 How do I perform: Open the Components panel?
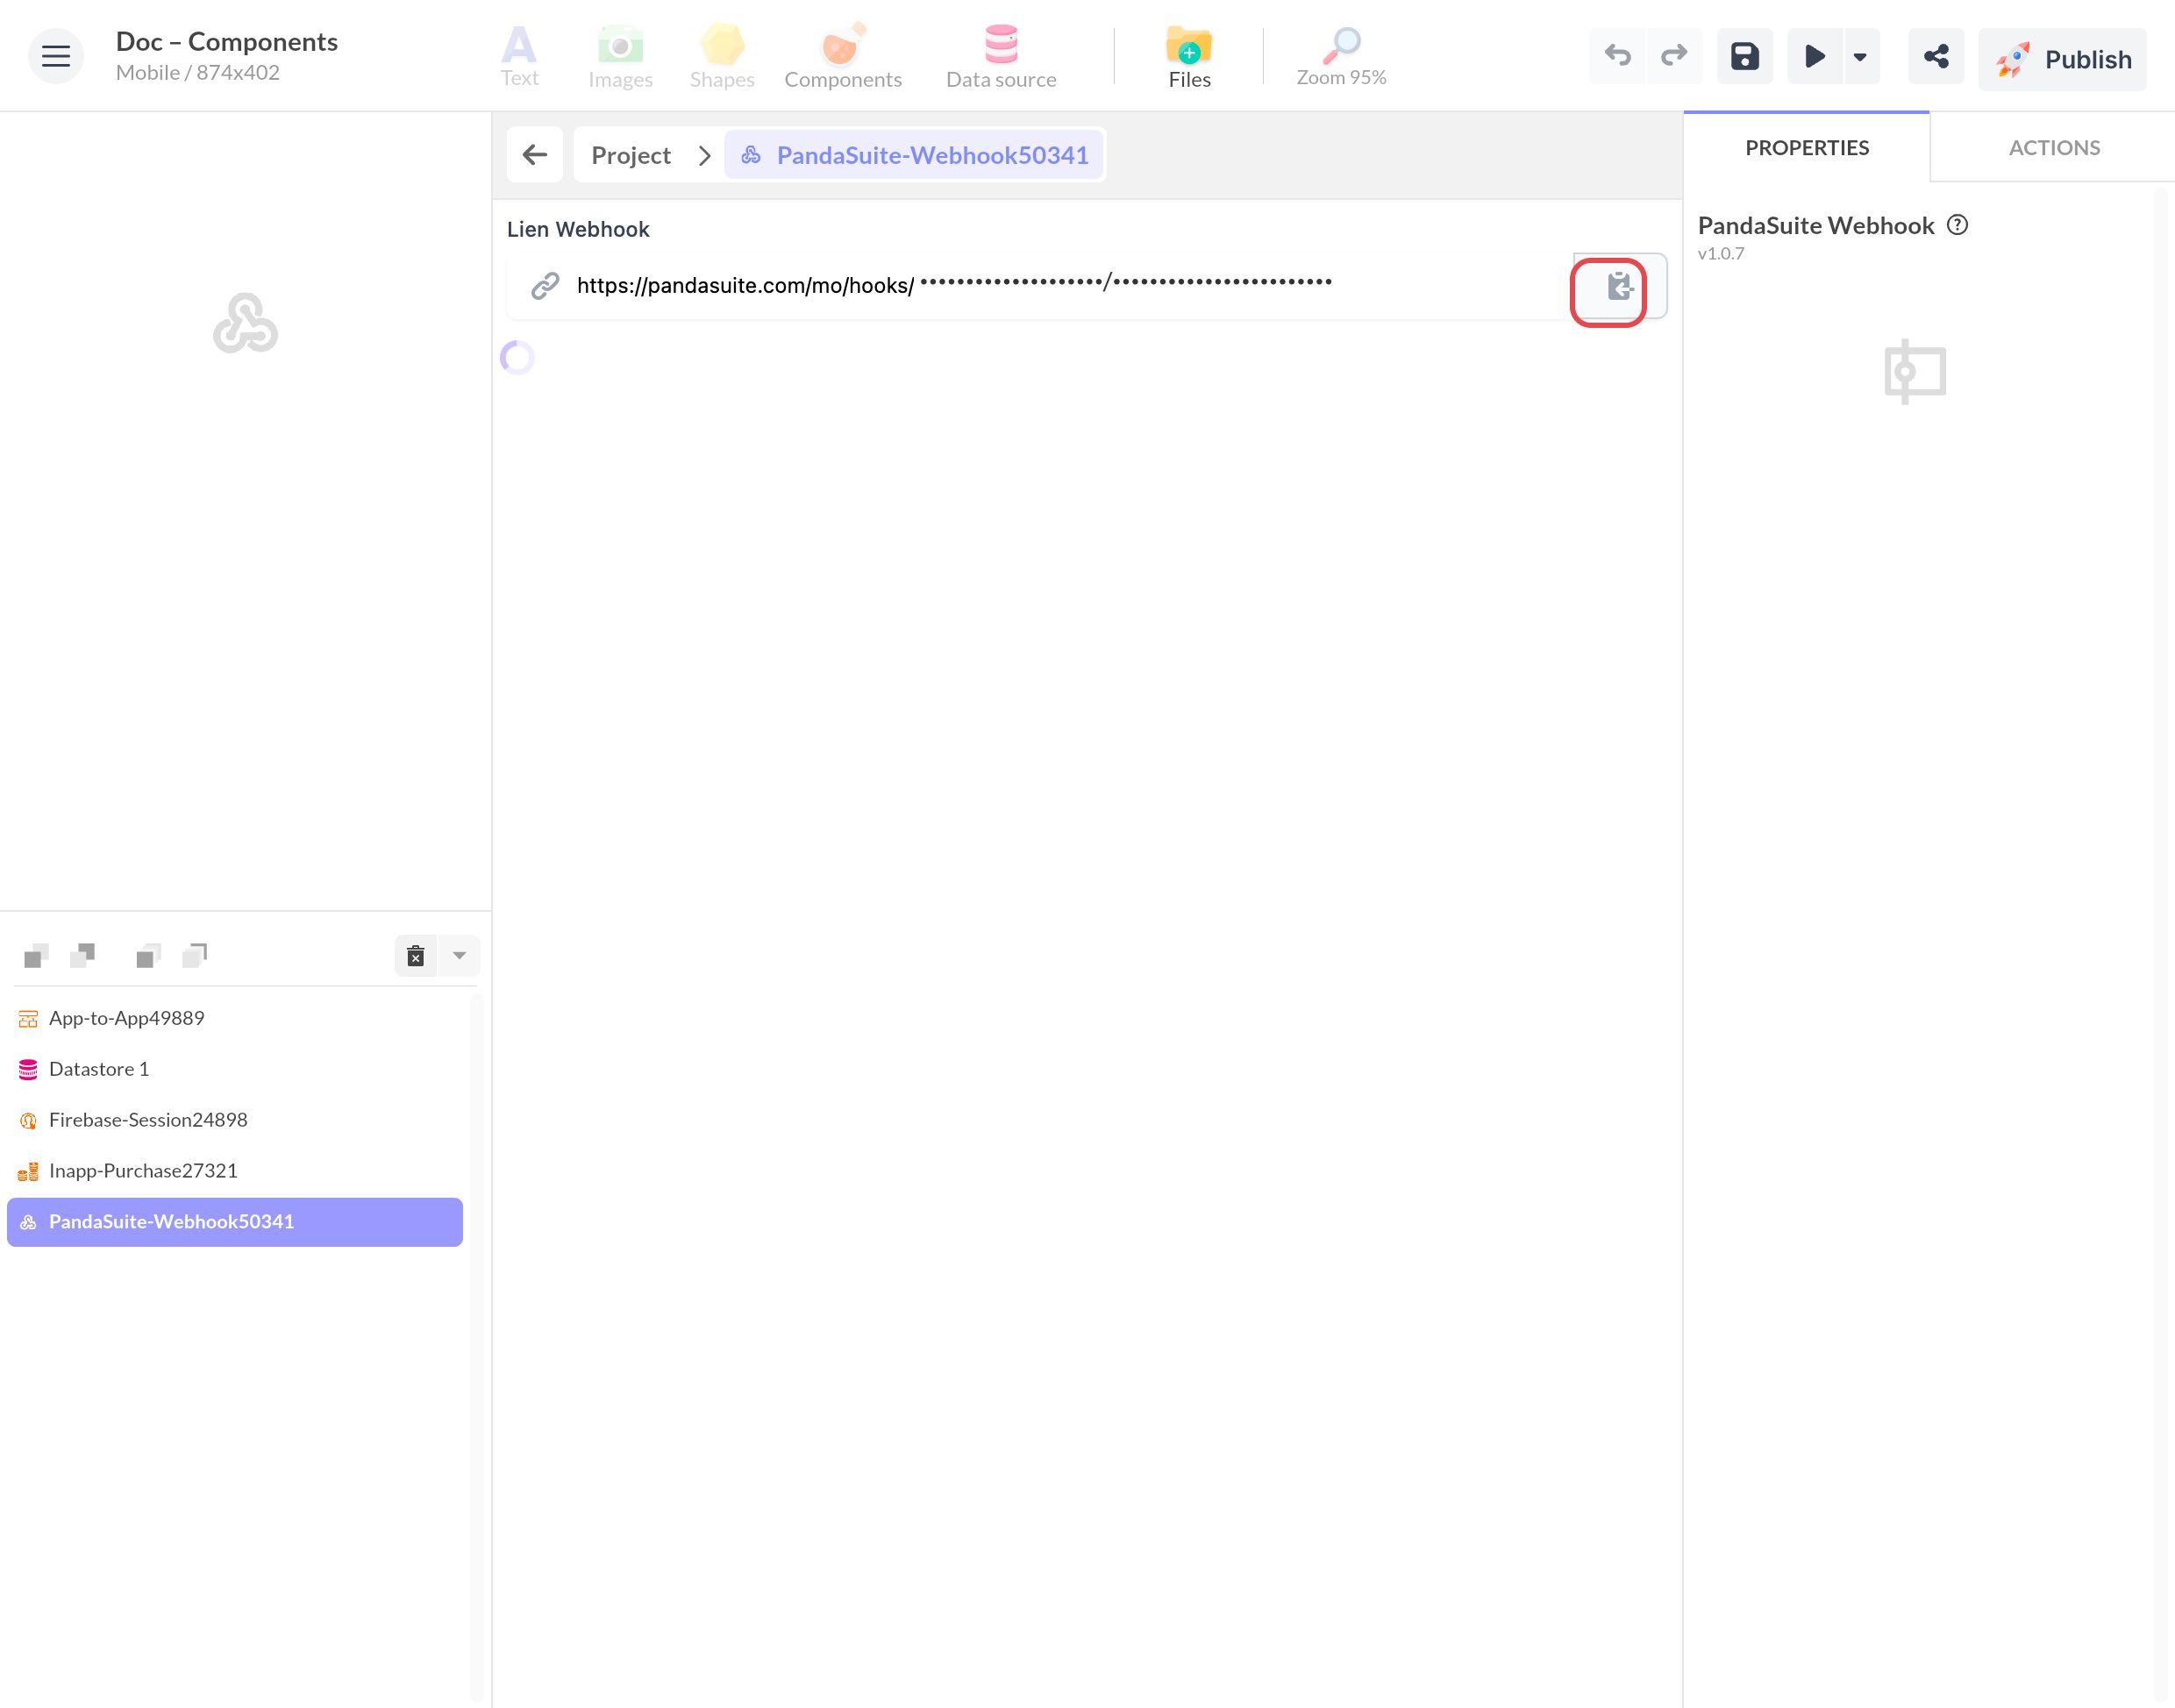843,57
